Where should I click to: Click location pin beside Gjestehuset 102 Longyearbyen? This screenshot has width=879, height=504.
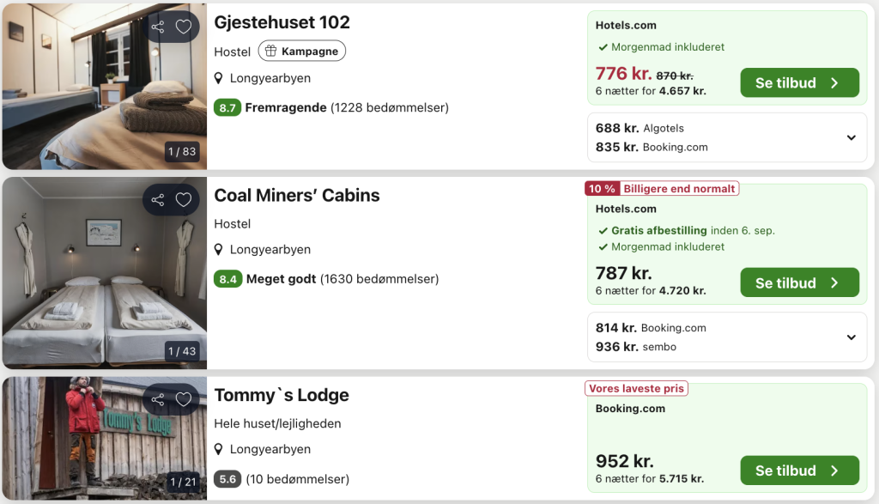click(x=219, y=78)
